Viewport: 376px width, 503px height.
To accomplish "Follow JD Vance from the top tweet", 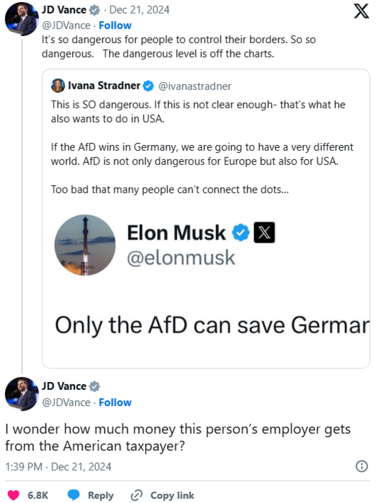I will click(115, 26).
